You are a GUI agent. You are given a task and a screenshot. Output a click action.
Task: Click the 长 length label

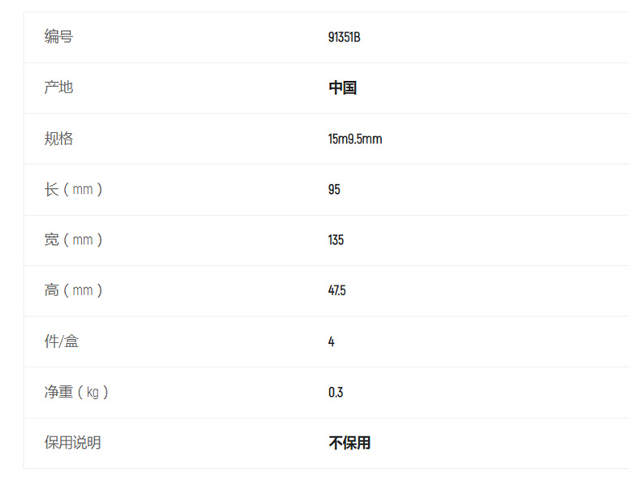point(51,189)
